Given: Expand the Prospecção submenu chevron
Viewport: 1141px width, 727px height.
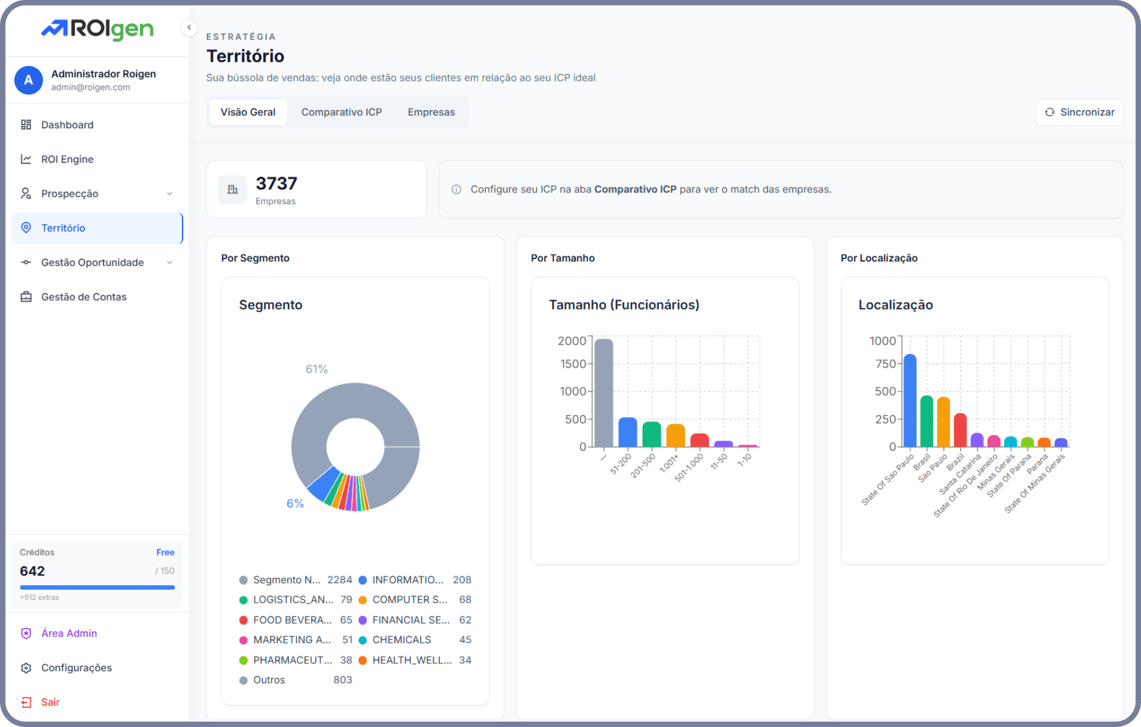Looking at the screenshot, I should (169, 194).
